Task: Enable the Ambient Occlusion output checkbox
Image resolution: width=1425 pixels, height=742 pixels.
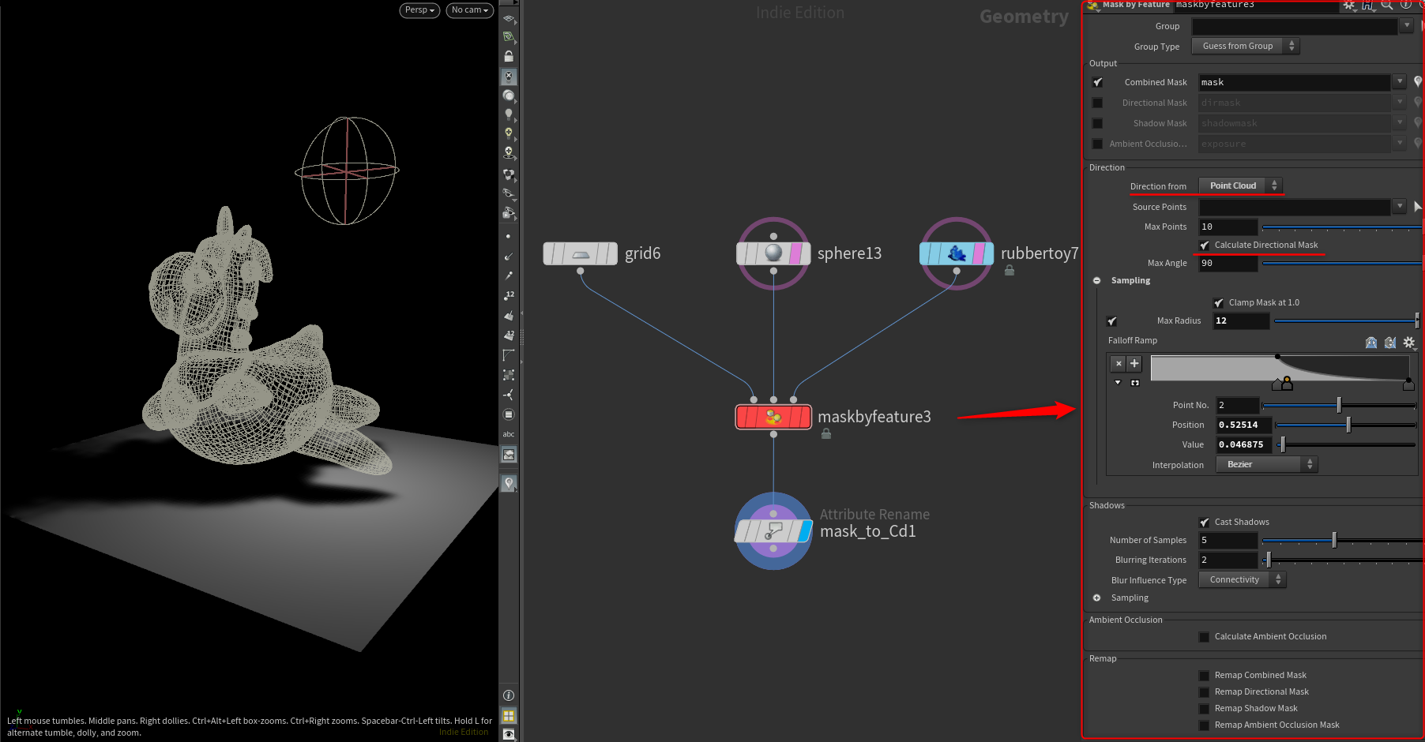Action: [1097, 144]
